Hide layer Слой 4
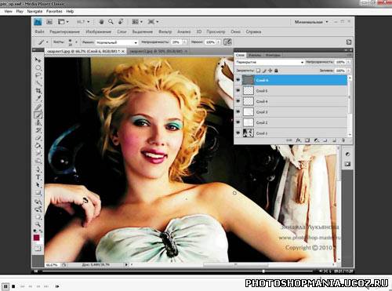Viewport: 392px width, 291px height. (x=238, y=101)
